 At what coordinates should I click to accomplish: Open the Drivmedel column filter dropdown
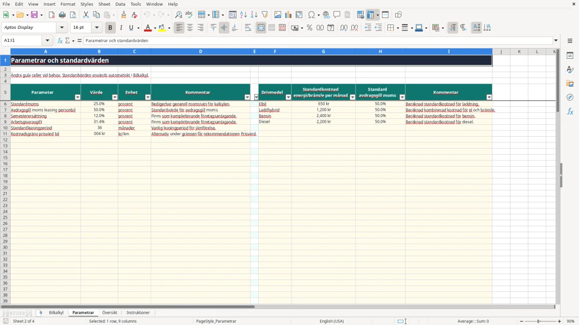tap(289, 97)
